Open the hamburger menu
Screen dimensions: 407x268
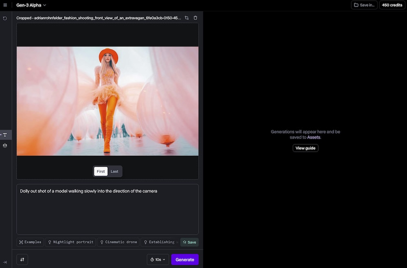pyautogui.click(x=5, y=5)
